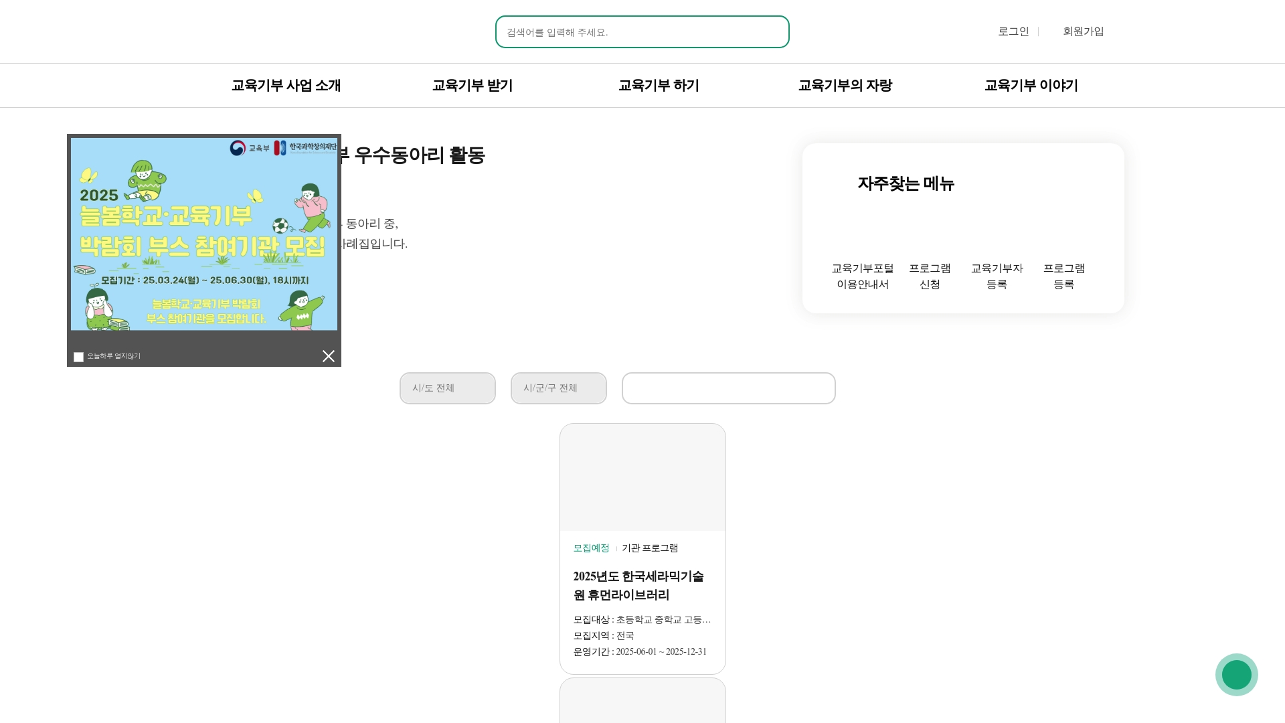Click 운영기간 2025-06-01 ~ 2025-12-31 text
This screenshot has width=1285, height=723.
pyautogui.click(x=640, y=652)
